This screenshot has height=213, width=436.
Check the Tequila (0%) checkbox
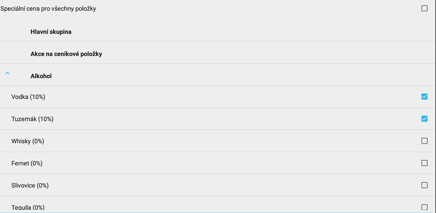click(425, 207)
